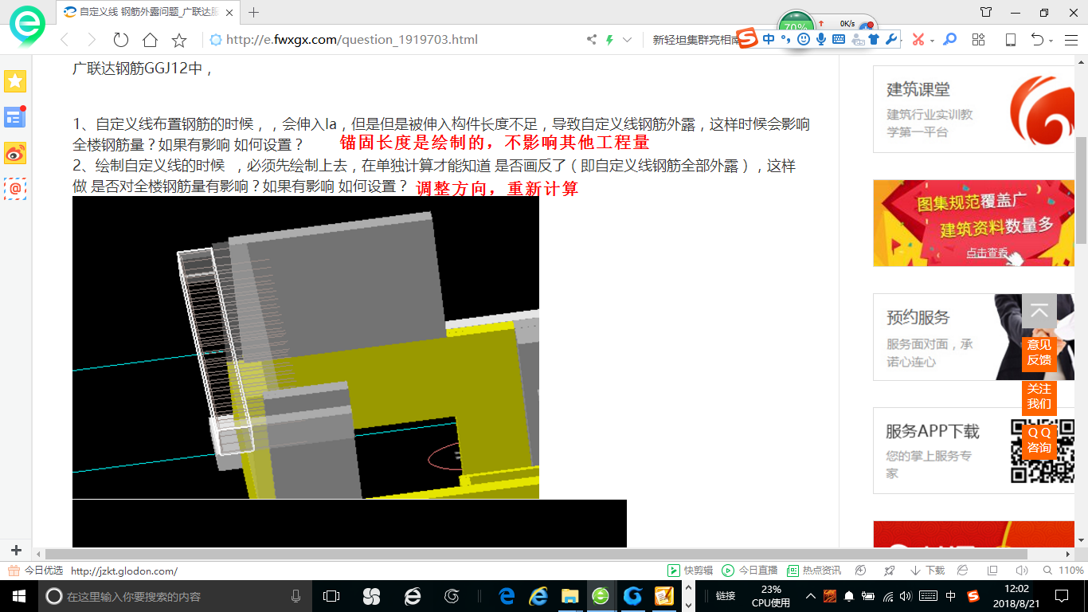Viewport: 1088px width, 612px height.
Task: Open Sogou emoji panel
Action: click(x=804, y=38)
